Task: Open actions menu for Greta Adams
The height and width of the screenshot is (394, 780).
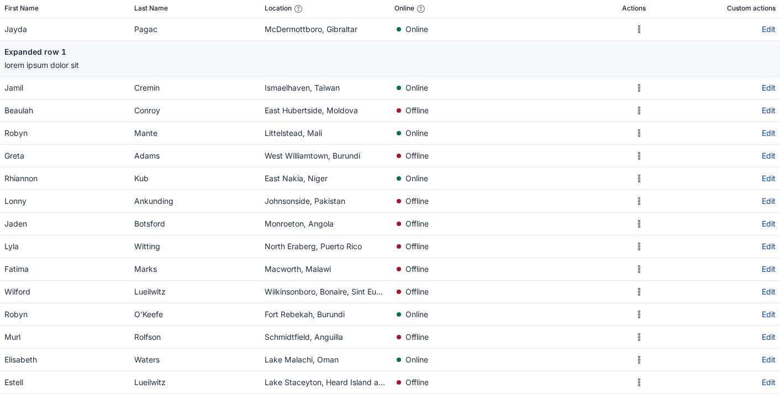Action: pos(639,156)
